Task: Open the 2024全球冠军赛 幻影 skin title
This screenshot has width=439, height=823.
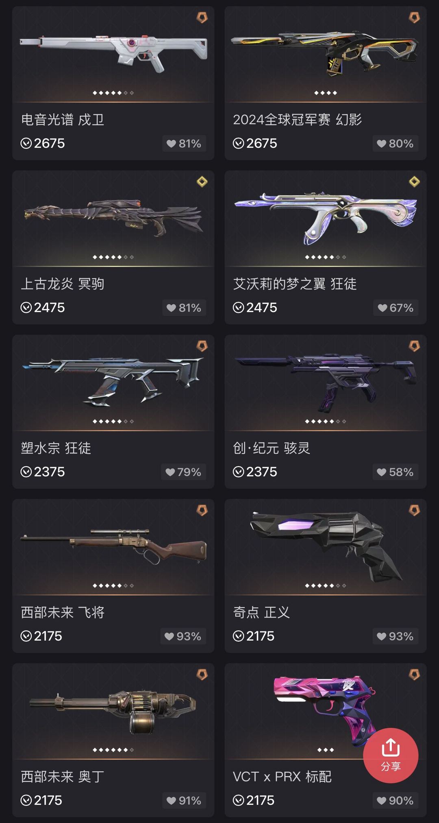Action: pos(297,120)
